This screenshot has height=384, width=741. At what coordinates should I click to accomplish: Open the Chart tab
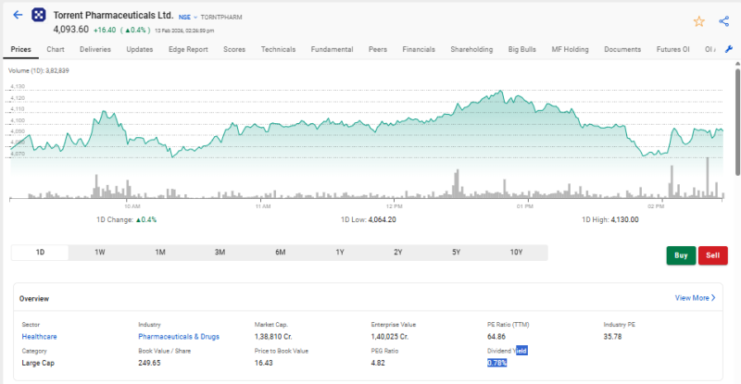pyautogui.click(x=56, y=49)
